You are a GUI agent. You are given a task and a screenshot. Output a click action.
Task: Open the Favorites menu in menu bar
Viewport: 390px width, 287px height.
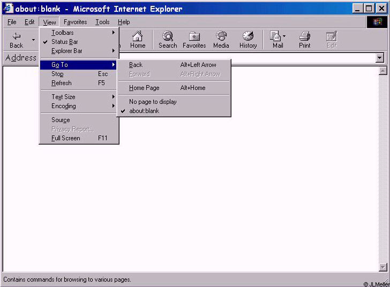click(x=75, y=22)
